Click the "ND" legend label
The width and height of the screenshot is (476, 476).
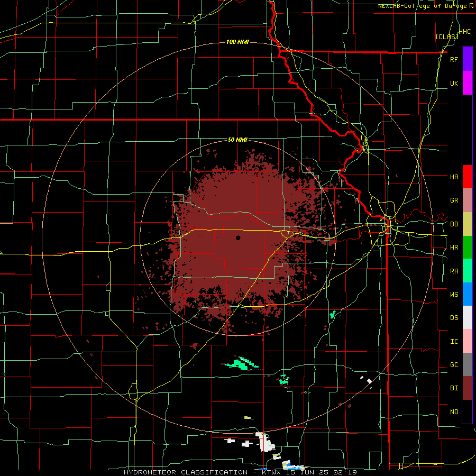click(x=454, y=412)
